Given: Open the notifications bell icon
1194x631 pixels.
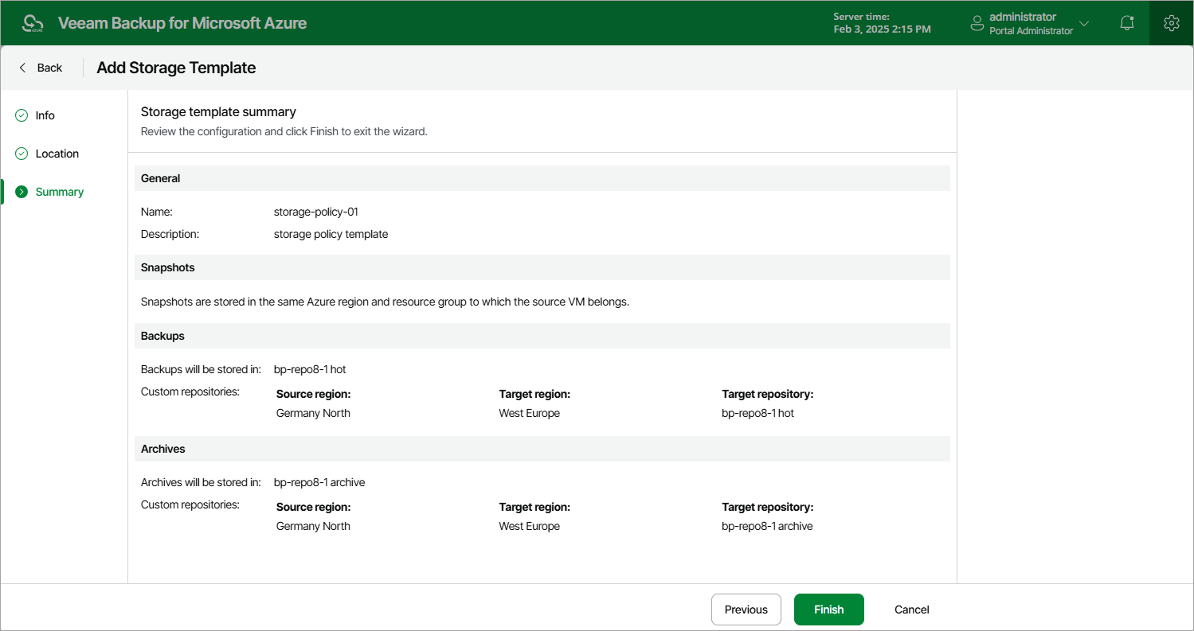Looking at the screenshot, I should click(1127, 23).
